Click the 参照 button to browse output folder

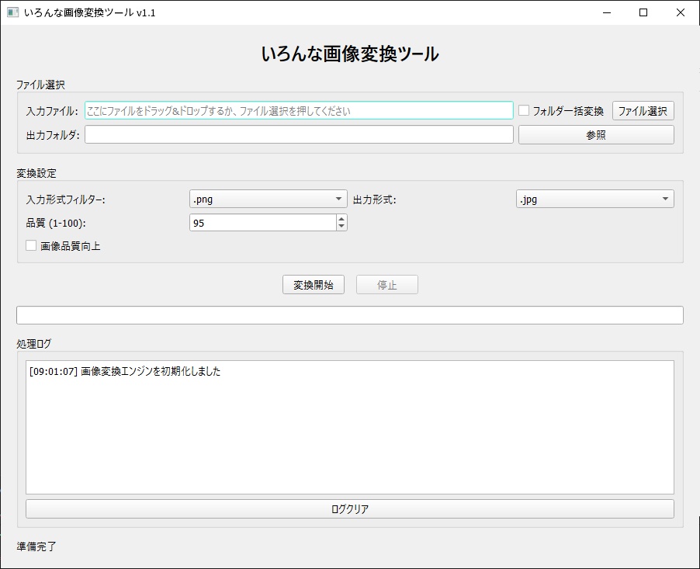coord(595,134)
